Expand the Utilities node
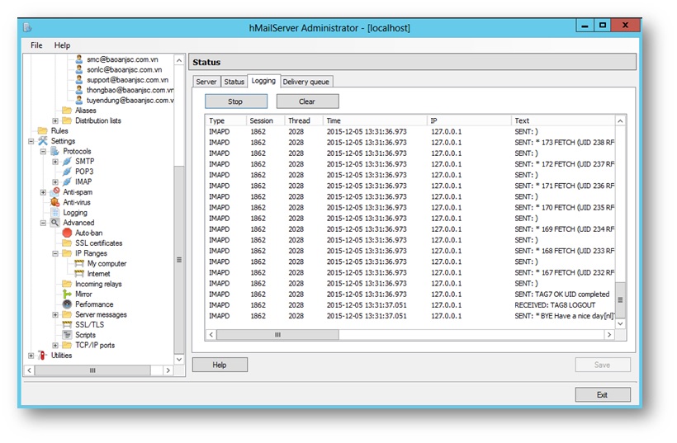 point(31,356)
